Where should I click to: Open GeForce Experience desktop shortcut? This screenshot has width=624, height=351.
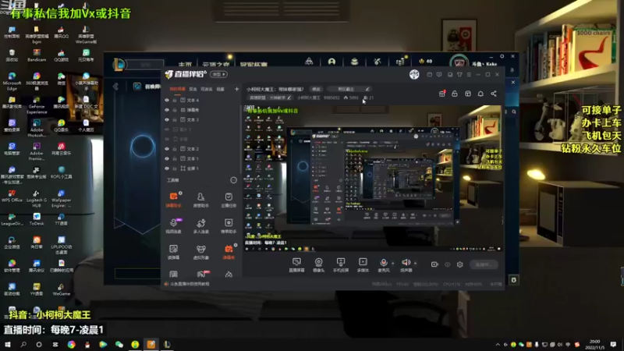tap(37, 105)
